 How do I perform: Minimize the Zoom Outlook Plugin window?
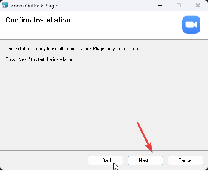(160, 6)
